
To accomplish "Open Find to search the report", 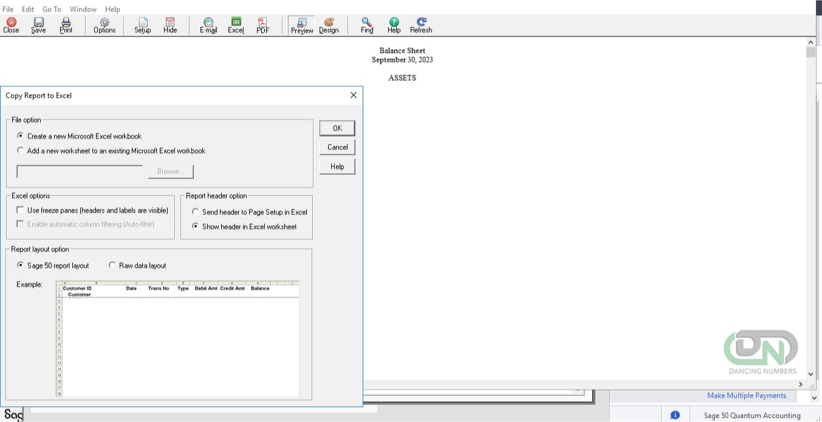I will (366, 25).
